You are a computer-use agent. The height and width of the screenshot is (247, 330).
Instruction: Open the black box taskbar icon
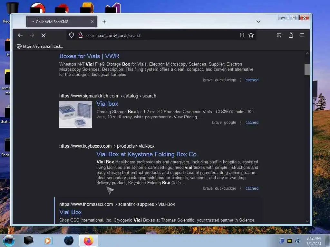click(x=28, y=241)
